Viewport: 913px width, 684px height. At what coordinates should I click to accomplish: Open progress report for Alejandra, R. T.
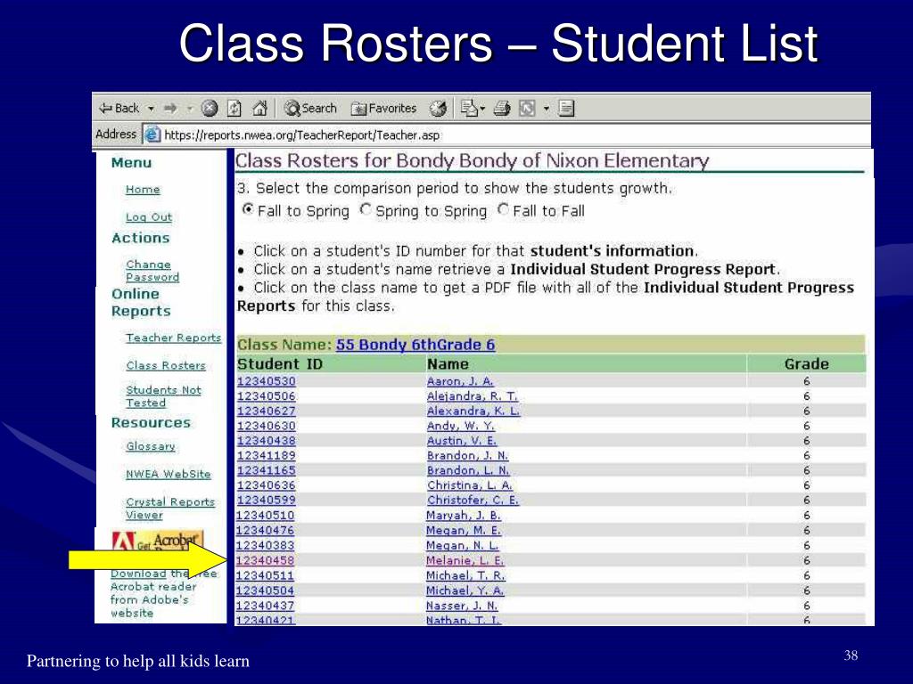pos(473,396)
